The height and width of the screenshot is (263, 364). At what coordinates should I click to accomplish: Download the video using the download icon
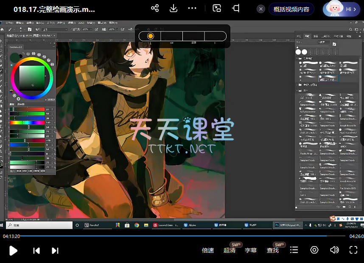(173, 8)
